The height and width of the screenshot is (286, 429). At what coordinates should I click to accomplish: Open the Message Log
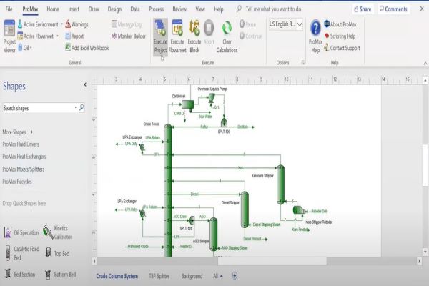tap(127, 24)
